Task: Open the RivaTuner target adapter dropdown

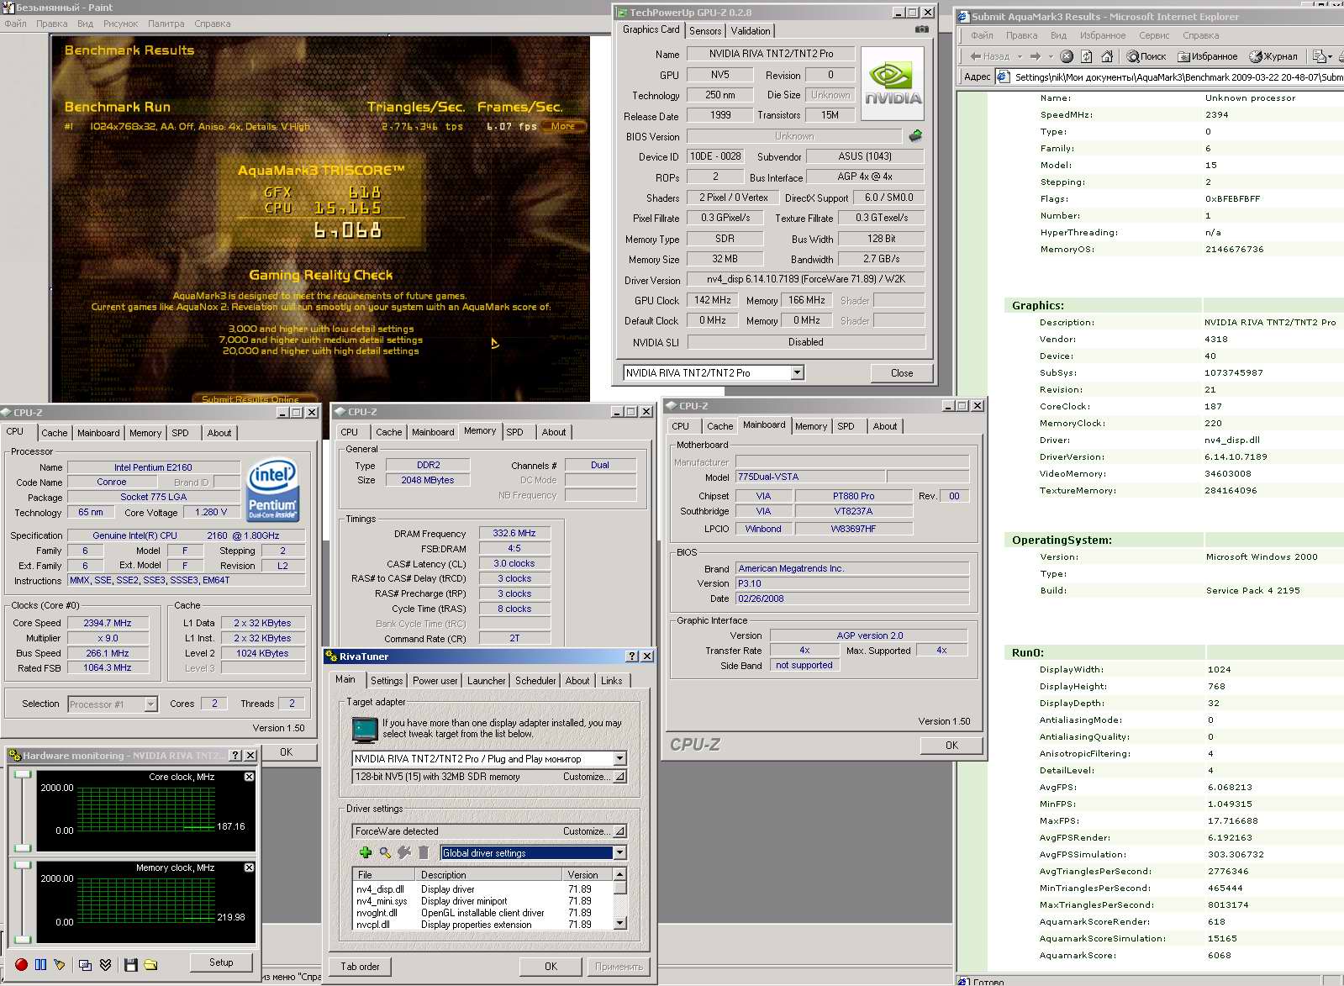Action: tap(619, 758)
